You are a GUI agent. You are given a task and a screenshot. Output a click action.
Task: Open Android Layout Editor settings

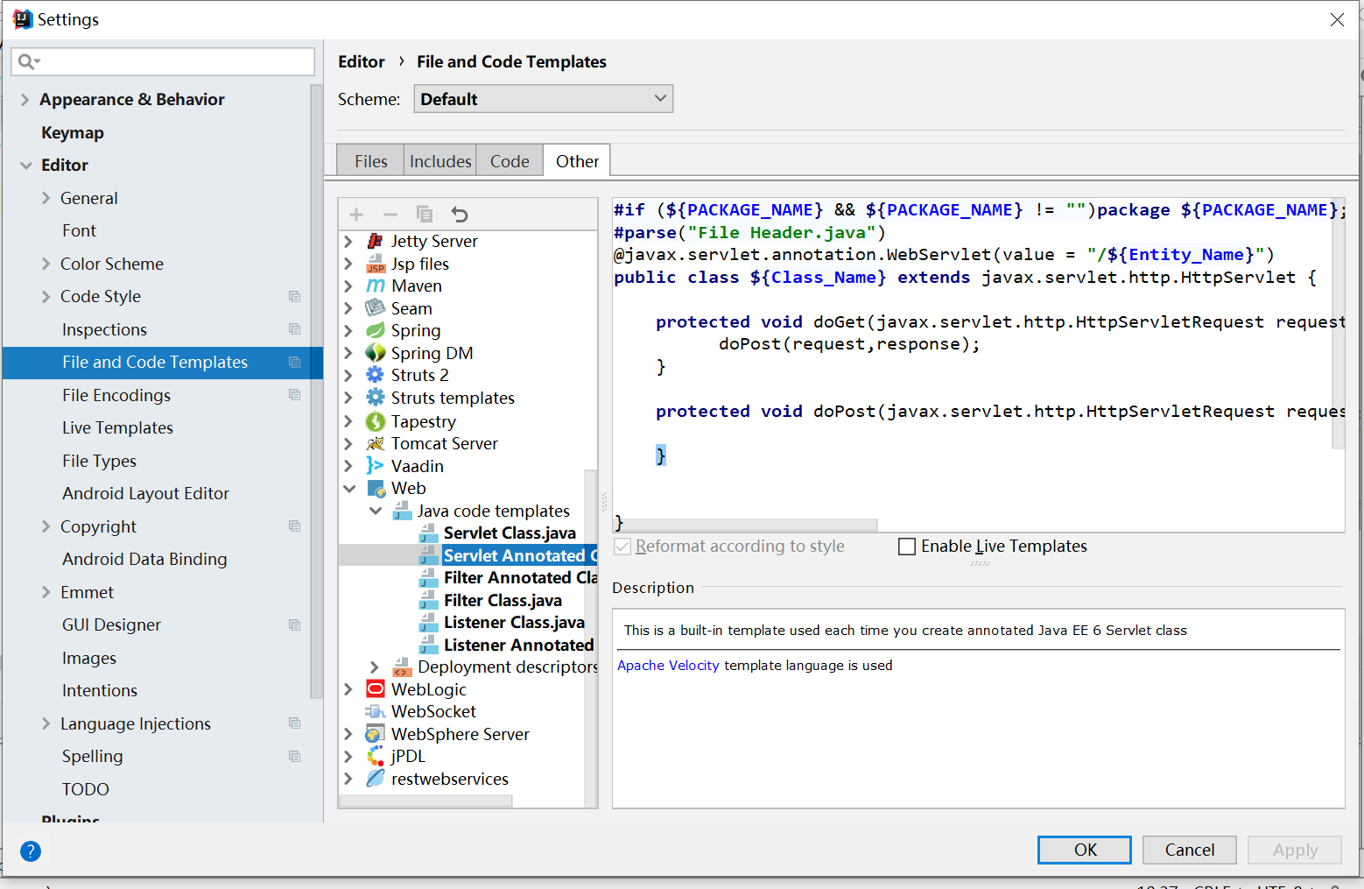click(145, 493)
